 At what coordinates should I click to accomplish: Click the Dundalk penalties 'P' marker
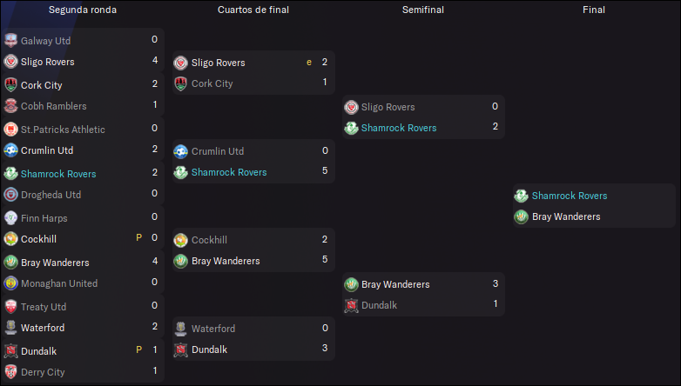tap(139, 349)
